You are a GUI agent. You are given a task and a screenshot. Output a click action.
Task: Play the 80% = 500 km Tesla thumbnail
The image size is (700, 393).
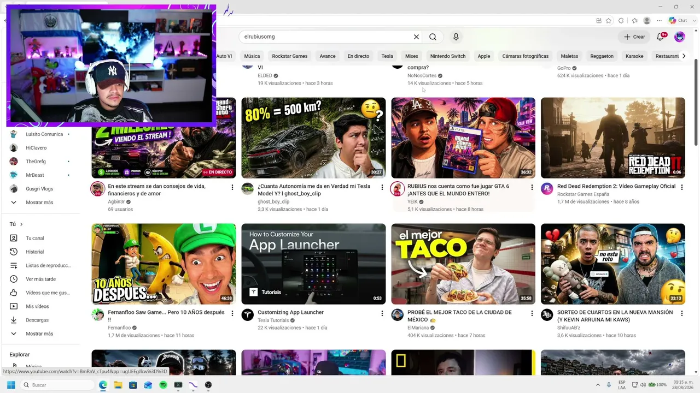313,138
